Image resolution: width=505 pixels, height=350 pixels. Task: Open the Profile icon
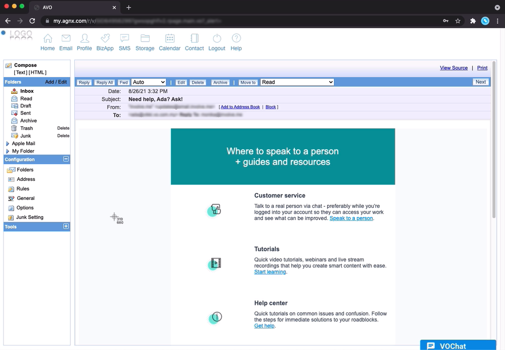coord(84,39)
